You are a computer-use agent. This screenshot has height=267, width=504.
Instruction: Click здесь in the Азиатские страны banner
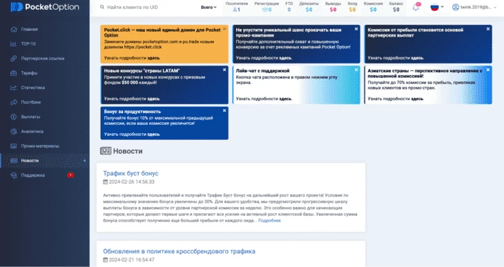coord(417,99)
